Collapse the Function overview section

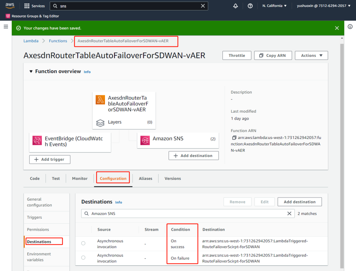click(x=30, y=71)
